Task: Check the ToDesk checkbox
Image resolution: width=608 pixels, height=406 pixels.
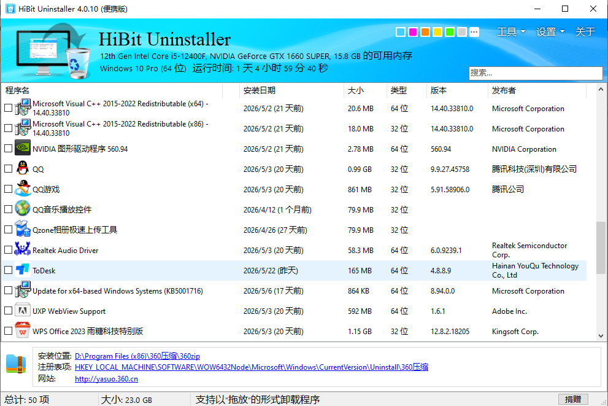Action: tap(8, 270)
